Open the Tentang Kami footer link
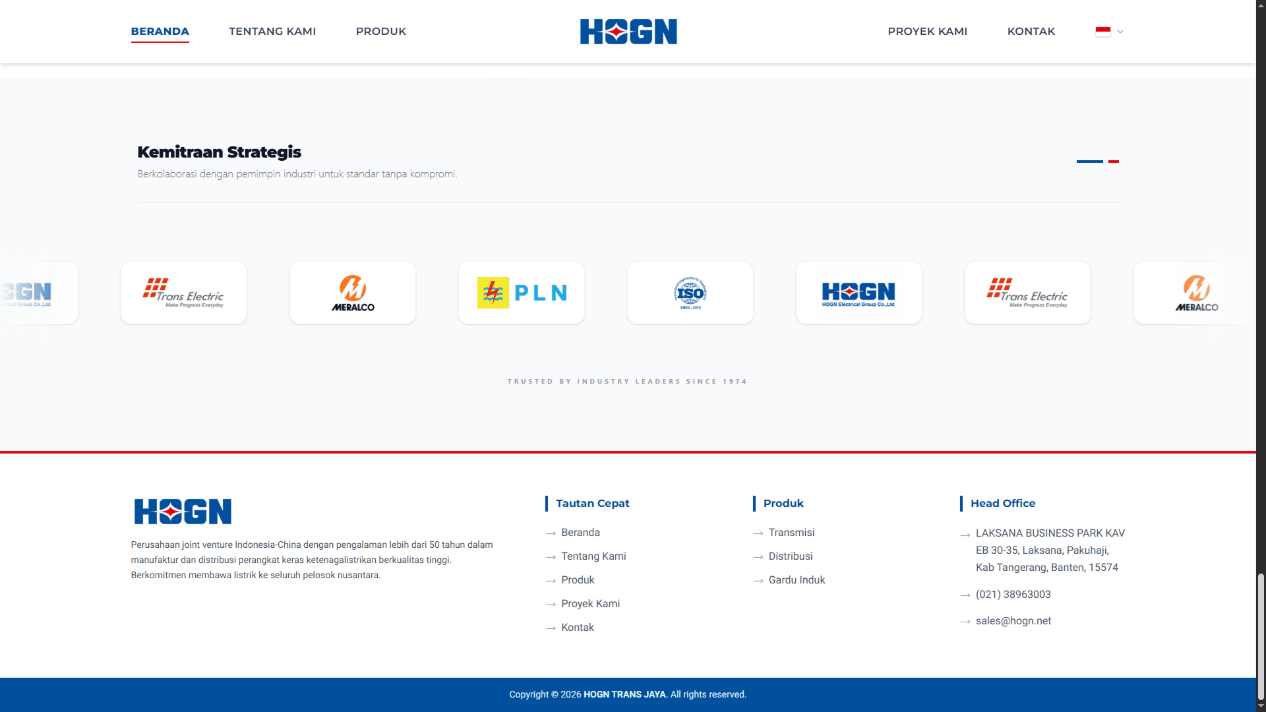 click(593, 556)
